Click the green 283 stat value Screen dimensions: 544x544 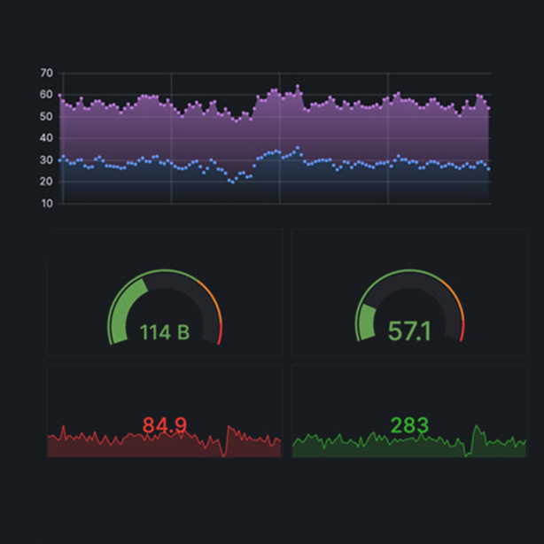[x=409, y=425]
